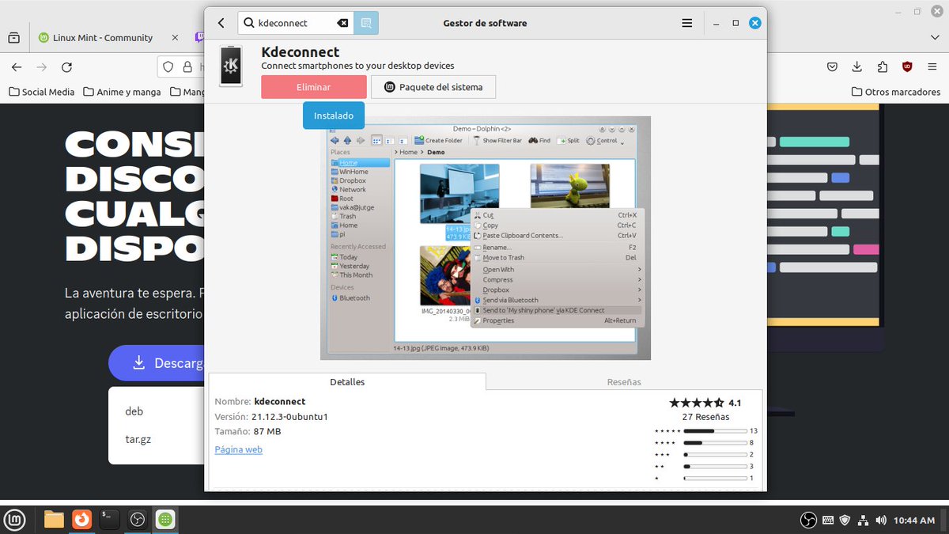Click the Nombre kdeconnect text
This screenshot has height=534, width=949.
click(260, 401)
